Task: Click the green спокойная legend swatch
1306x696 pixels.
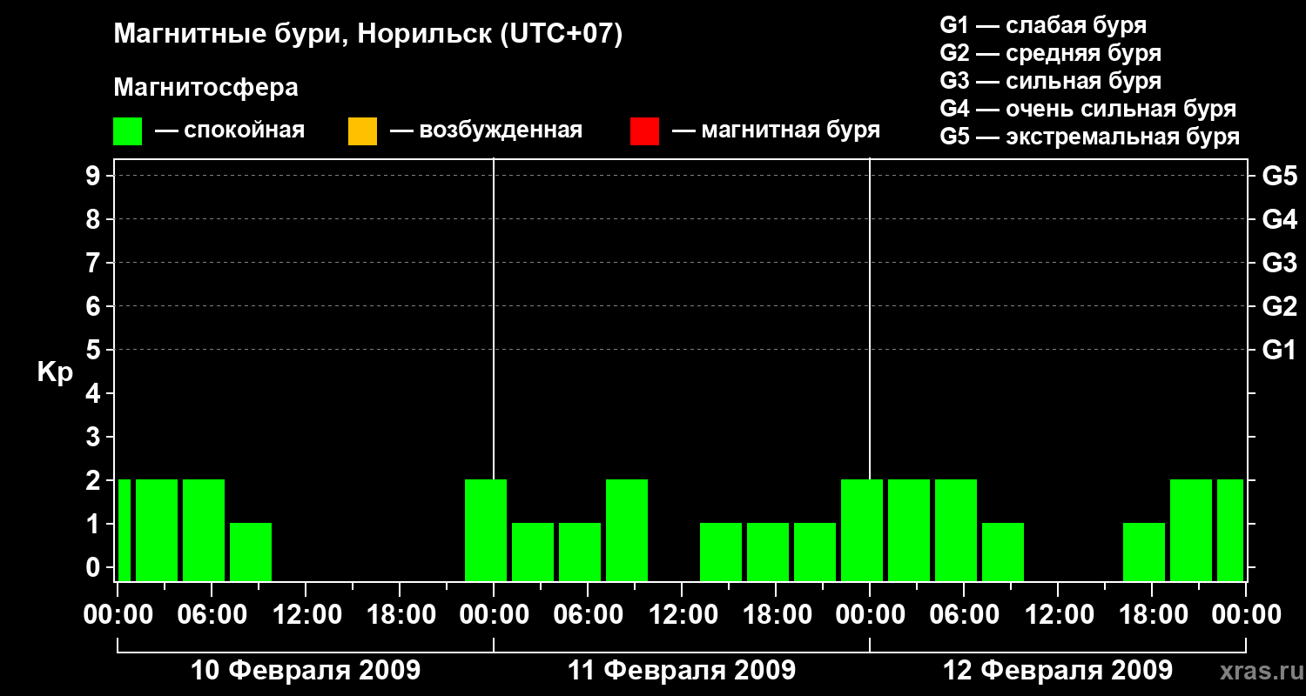Action: [128, 131]
